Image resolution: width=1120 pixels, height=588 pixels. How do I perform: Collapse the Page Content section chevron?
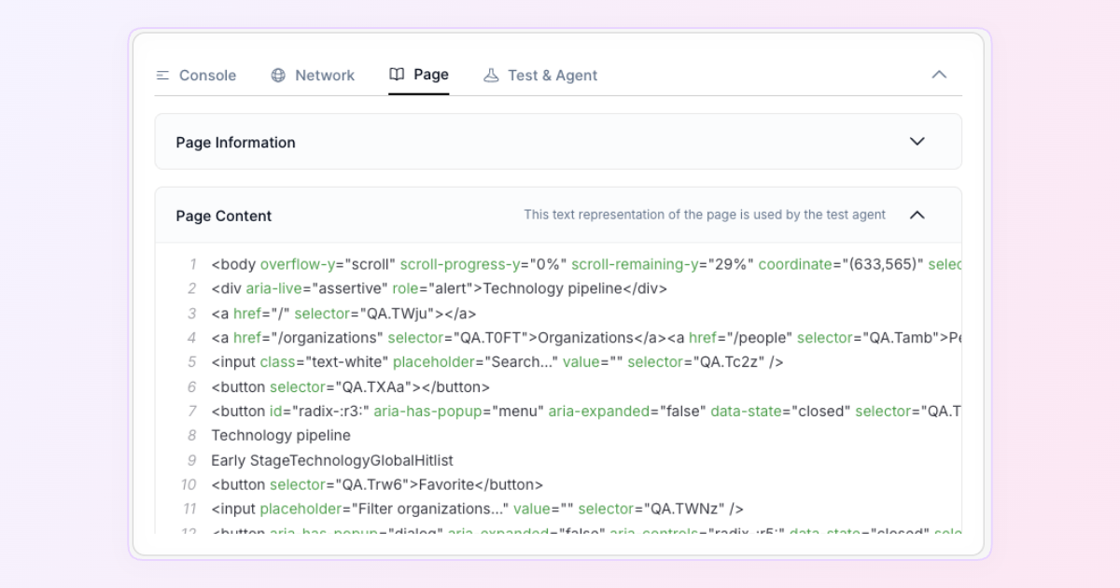[x=917, y=216]
